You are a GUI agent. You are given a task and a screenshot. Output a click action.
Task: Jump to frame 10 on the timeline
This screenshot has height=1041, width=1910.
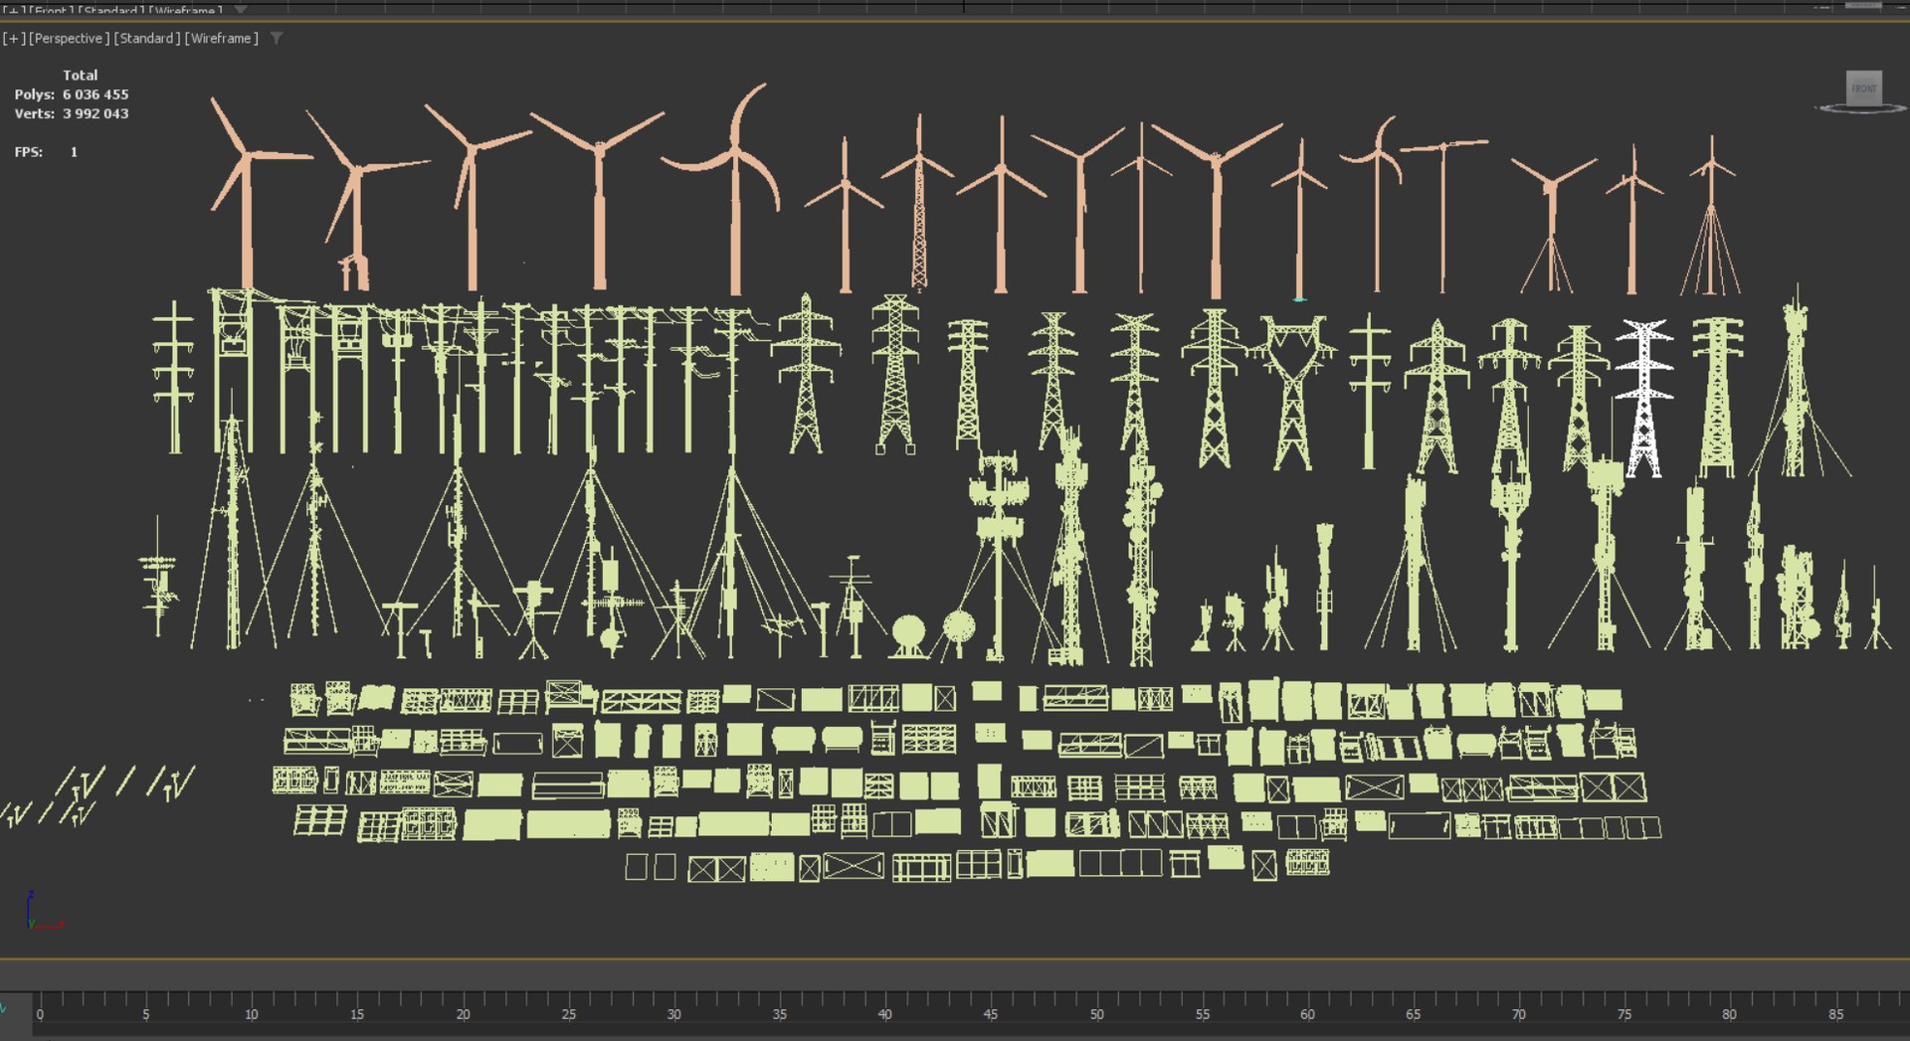[251, 1014]
